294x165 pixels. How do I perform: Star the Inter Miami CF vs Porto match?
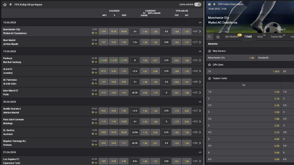(x=93, y=94)
